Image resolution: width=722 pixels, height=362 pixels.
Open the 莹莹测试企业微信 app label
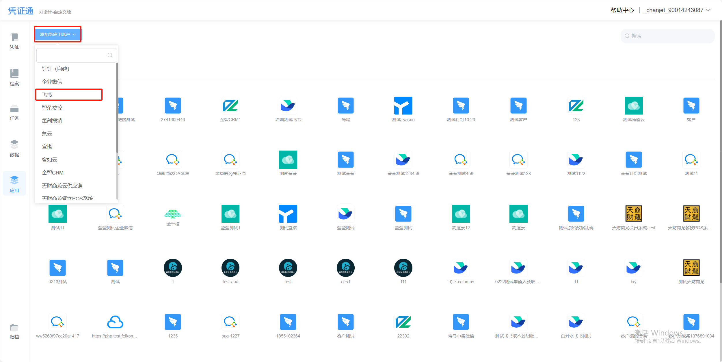(115, 228)
